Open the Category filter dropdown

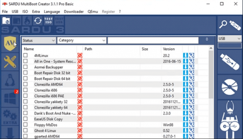click(x=82, y=40)
